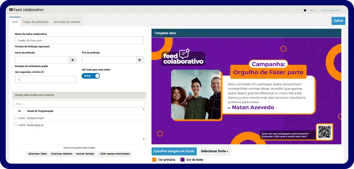Pick the purple Cor do texto swatch

click(183, 160)
